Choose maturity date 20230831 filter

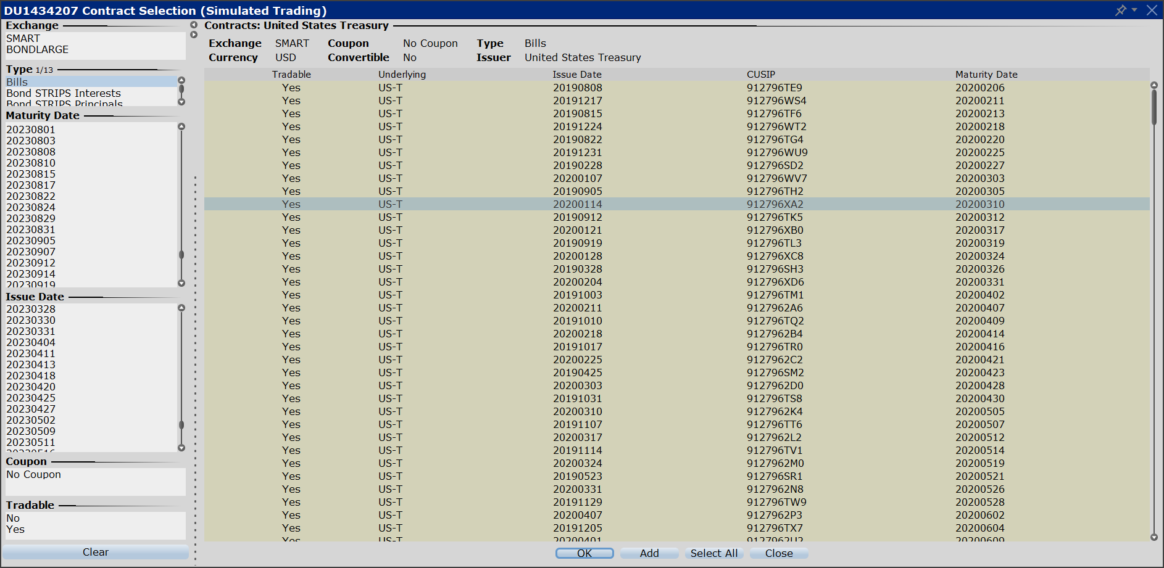(91, 229)
